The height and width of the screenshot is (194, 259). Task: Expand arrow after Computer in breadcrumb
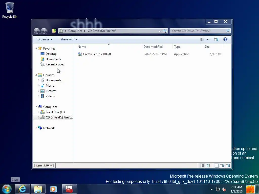click(x=85, y=31)
